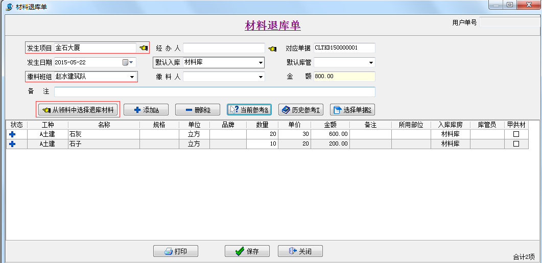Viewport: 542px width, 263px height.
Task: Click 选择单据S to choose a document
Action: (352, 110)
